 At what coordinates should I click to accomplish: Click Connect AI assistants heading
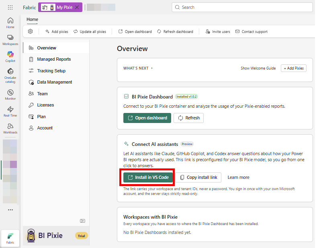point(155,144)
